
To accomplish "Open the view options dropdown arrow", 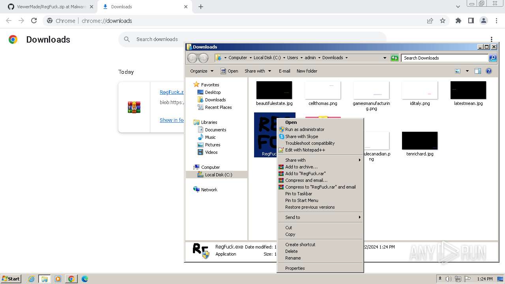I will point(467,71).
